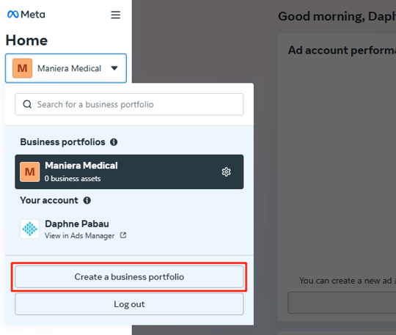This screenshot has width=396, height=335.
Task: Click the external link icon
Action: tap(123, 235)
